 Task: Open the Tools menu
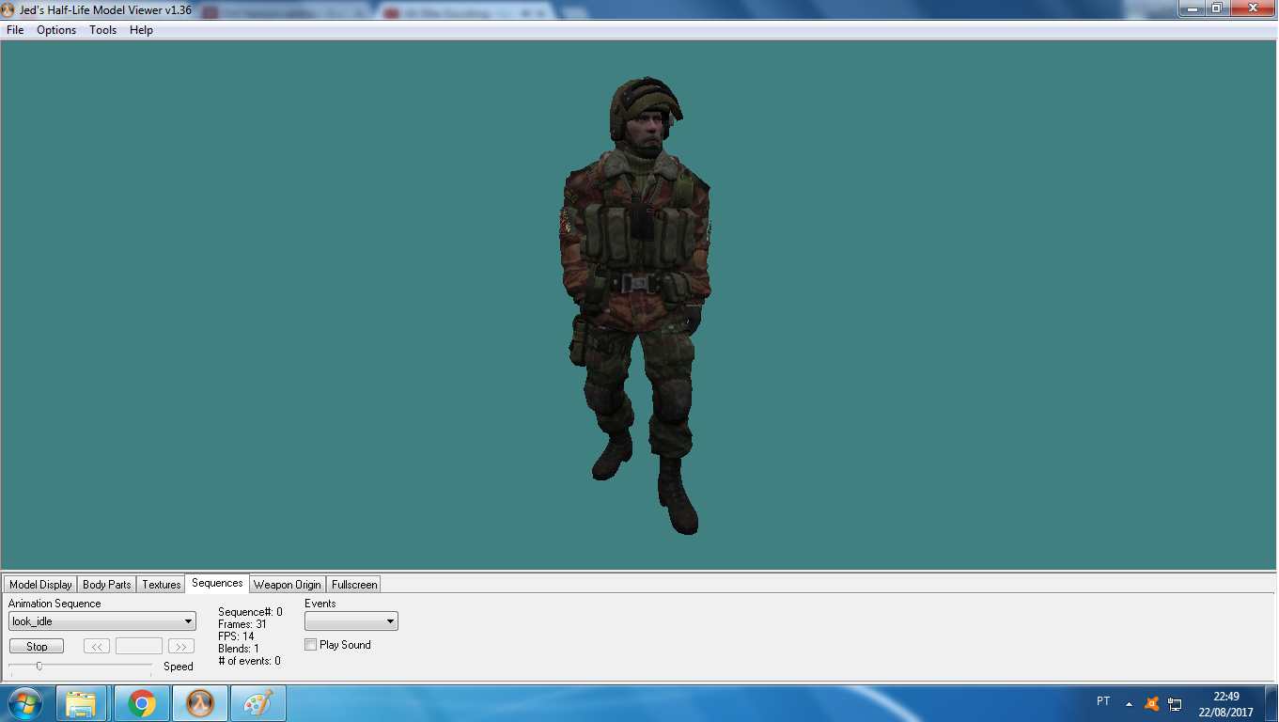click(102, 30)
